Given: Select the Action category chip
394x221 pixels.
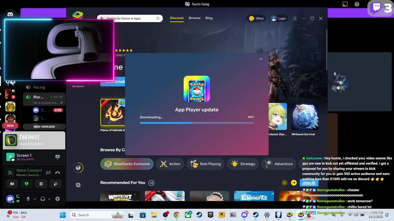Looking at the screenshot, I should coord(170,164).
